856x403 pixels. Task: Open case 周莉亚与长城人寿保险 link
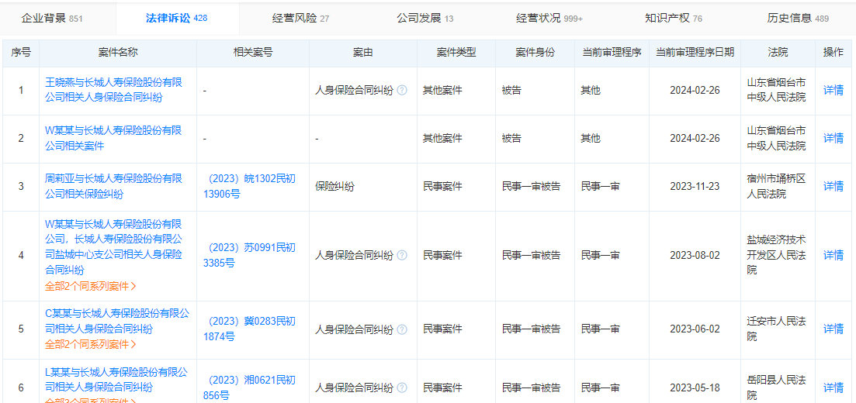click(113, 186)
